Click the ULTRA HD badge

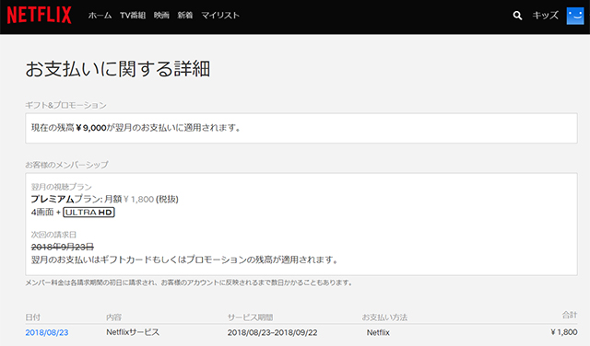[88, 213]
